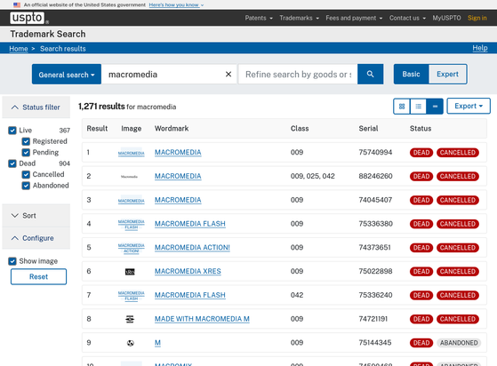Open trademark image thumbnail for serial 74045407
Screen dimensions: 497x366
[x=132, y=200]
